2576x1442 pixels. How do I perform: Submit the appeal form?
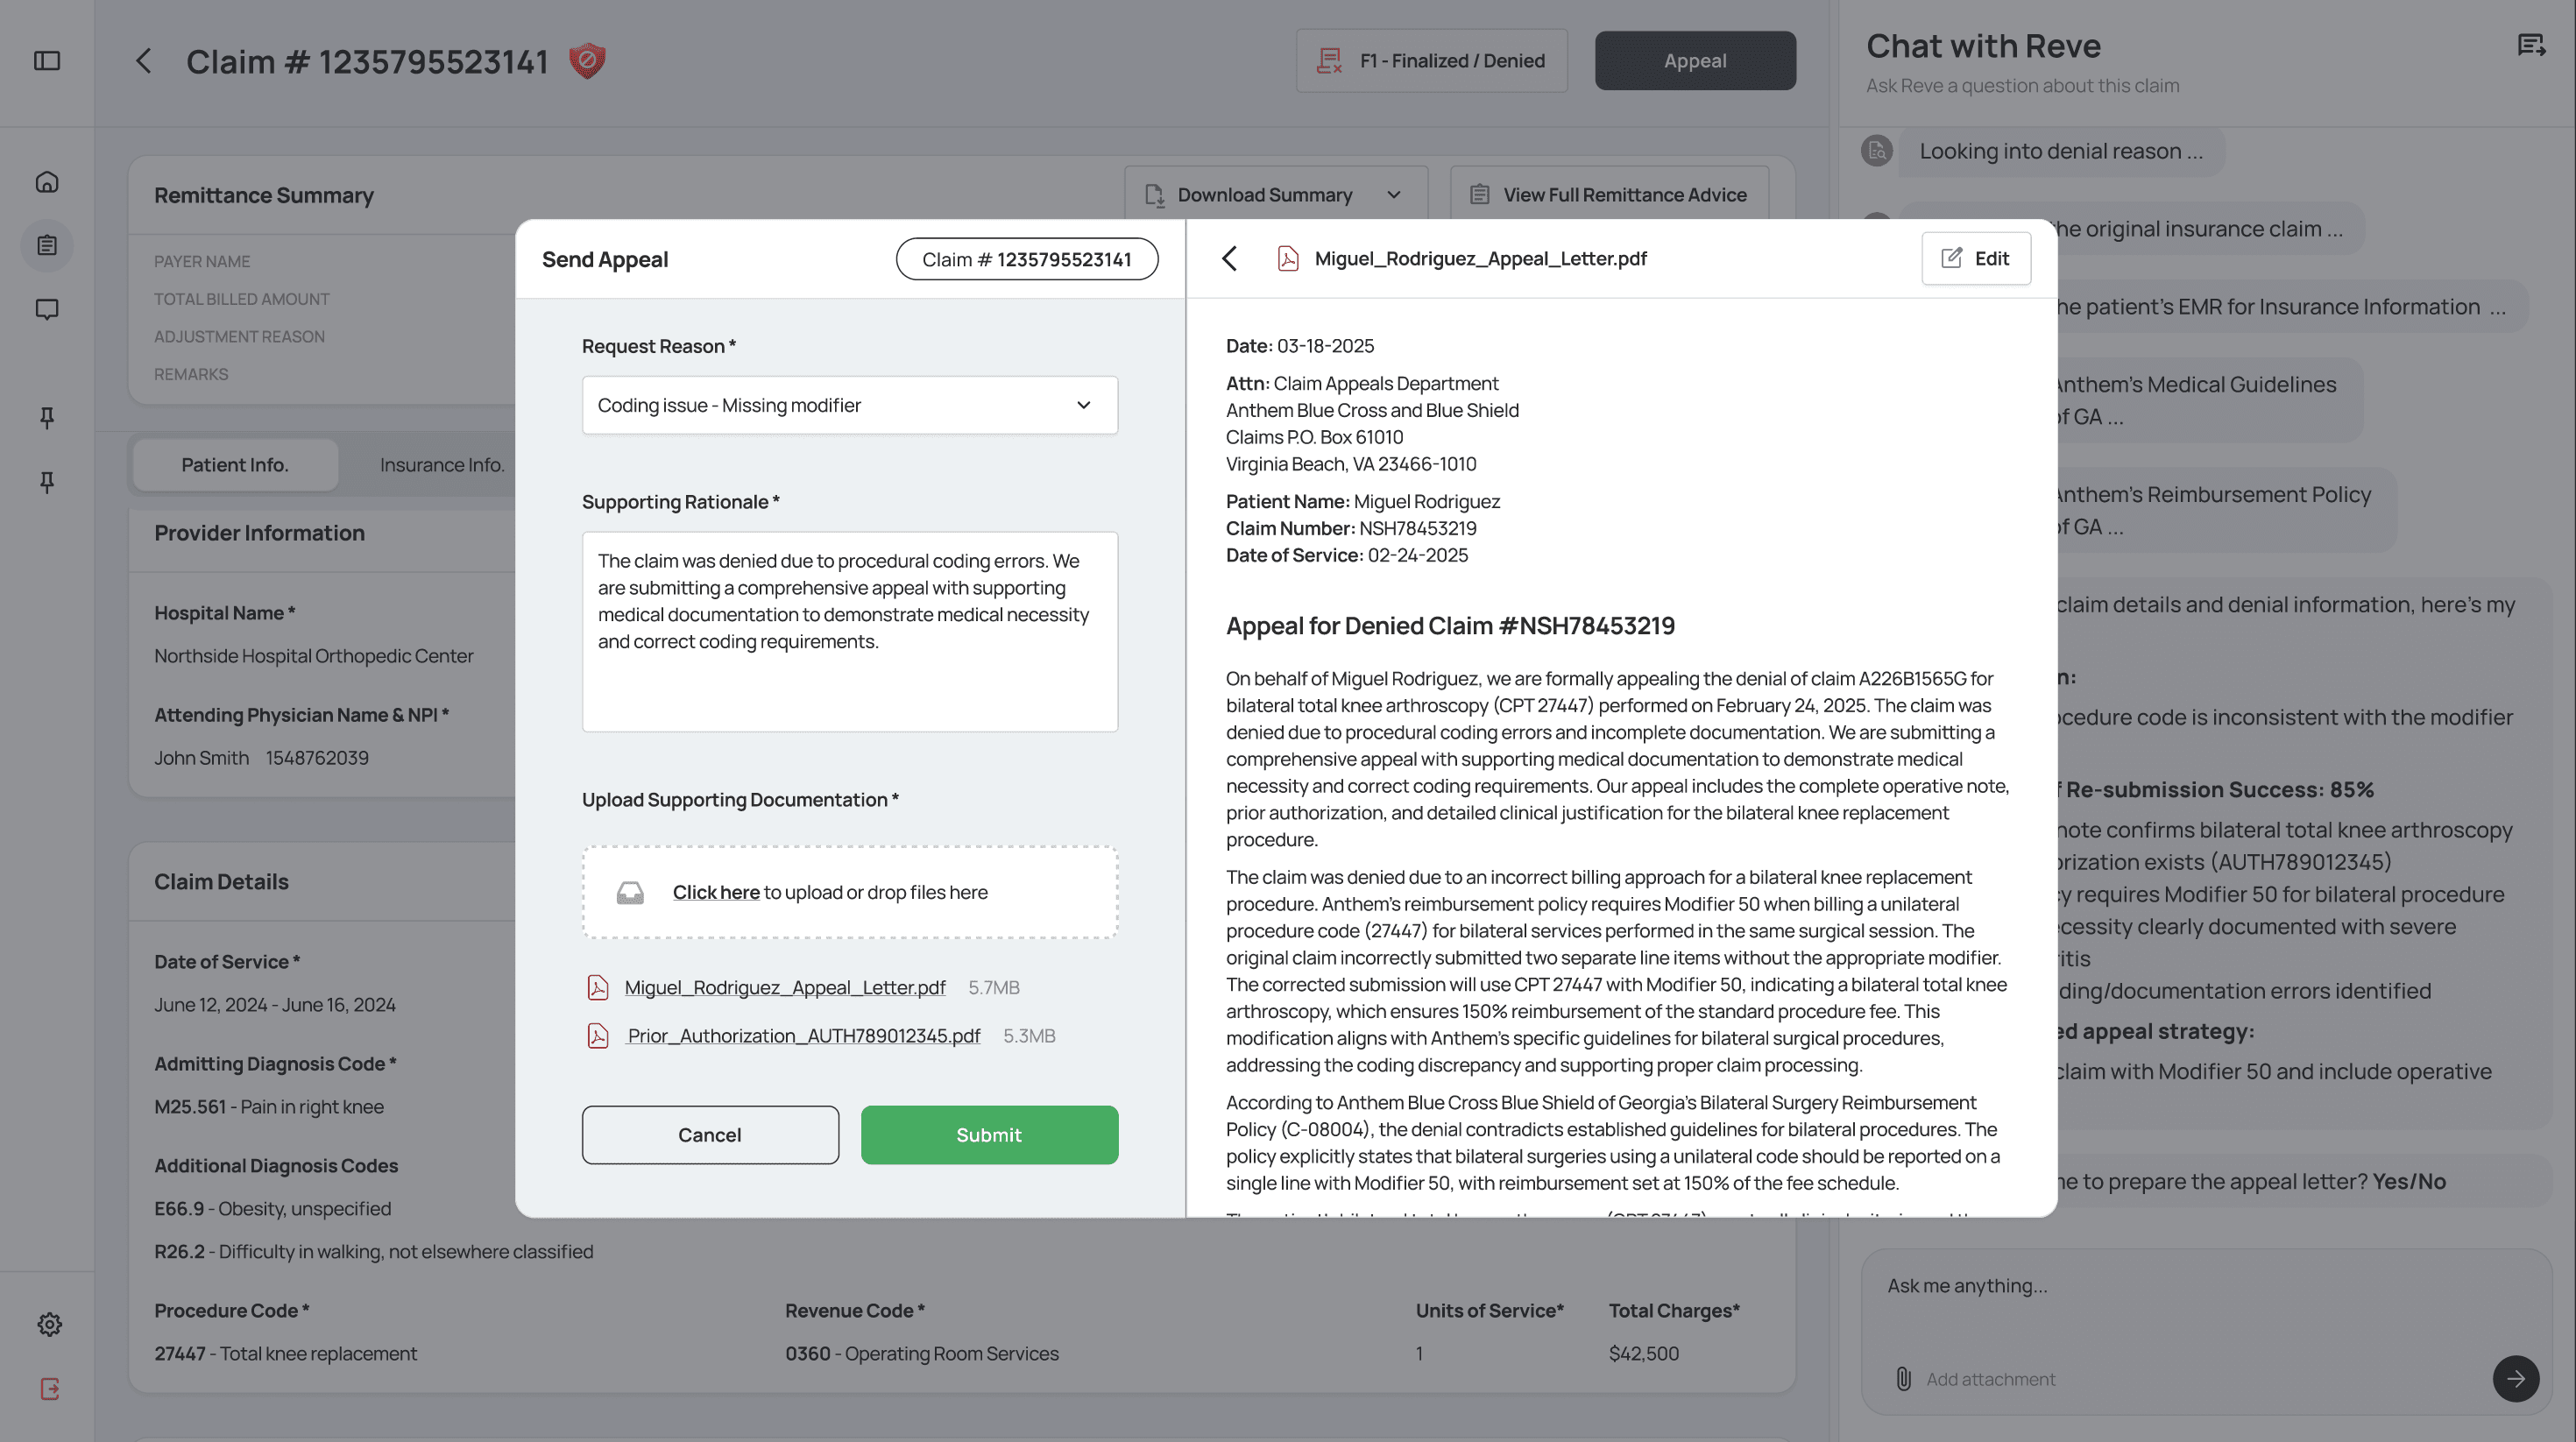tap(988, 1134)
